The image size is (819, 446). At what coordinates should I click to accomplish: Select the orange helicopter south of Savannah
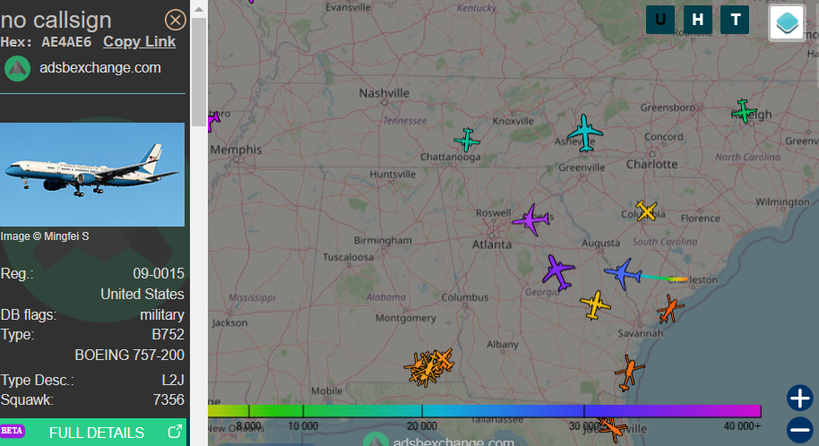(629, 373)
